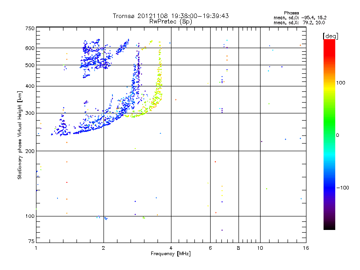Click the x-axis tick label '8'

(x=238, y=248)
